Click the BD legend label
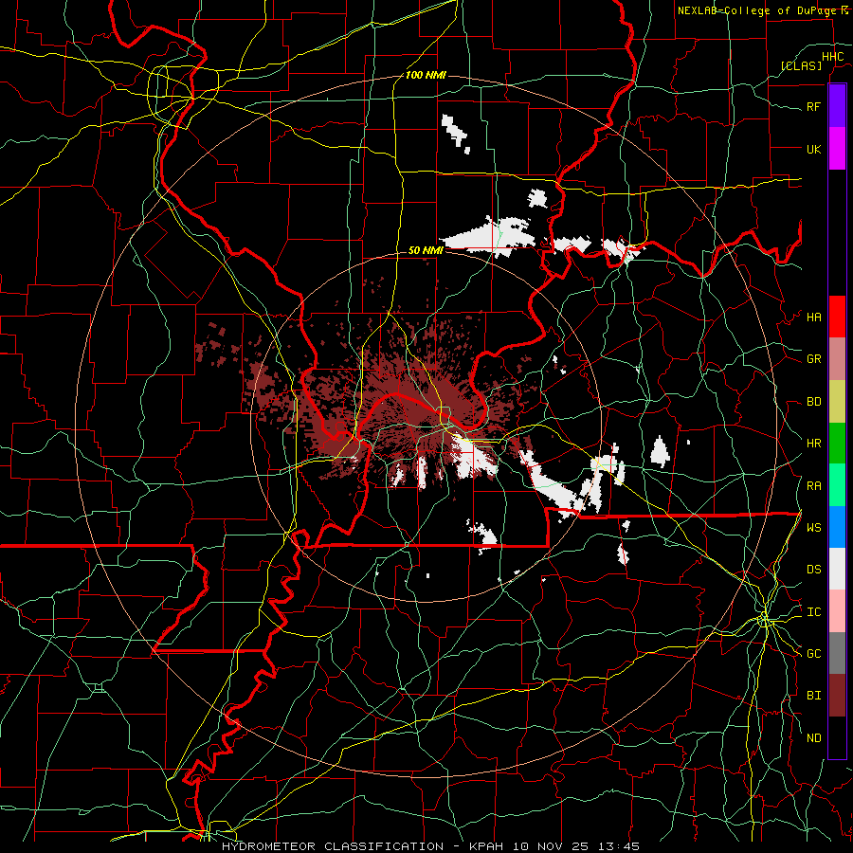The image size is (853, 853). (813, 402)
